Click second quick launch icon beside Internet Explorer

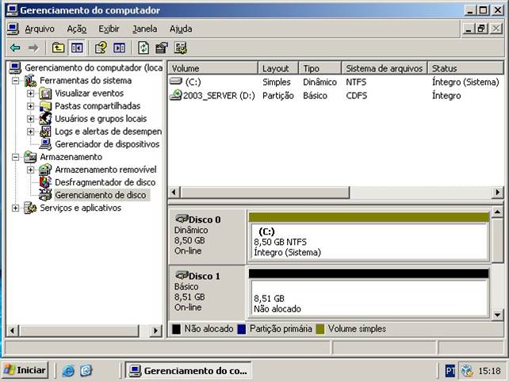pyautogui.click(x=86, y=370)
